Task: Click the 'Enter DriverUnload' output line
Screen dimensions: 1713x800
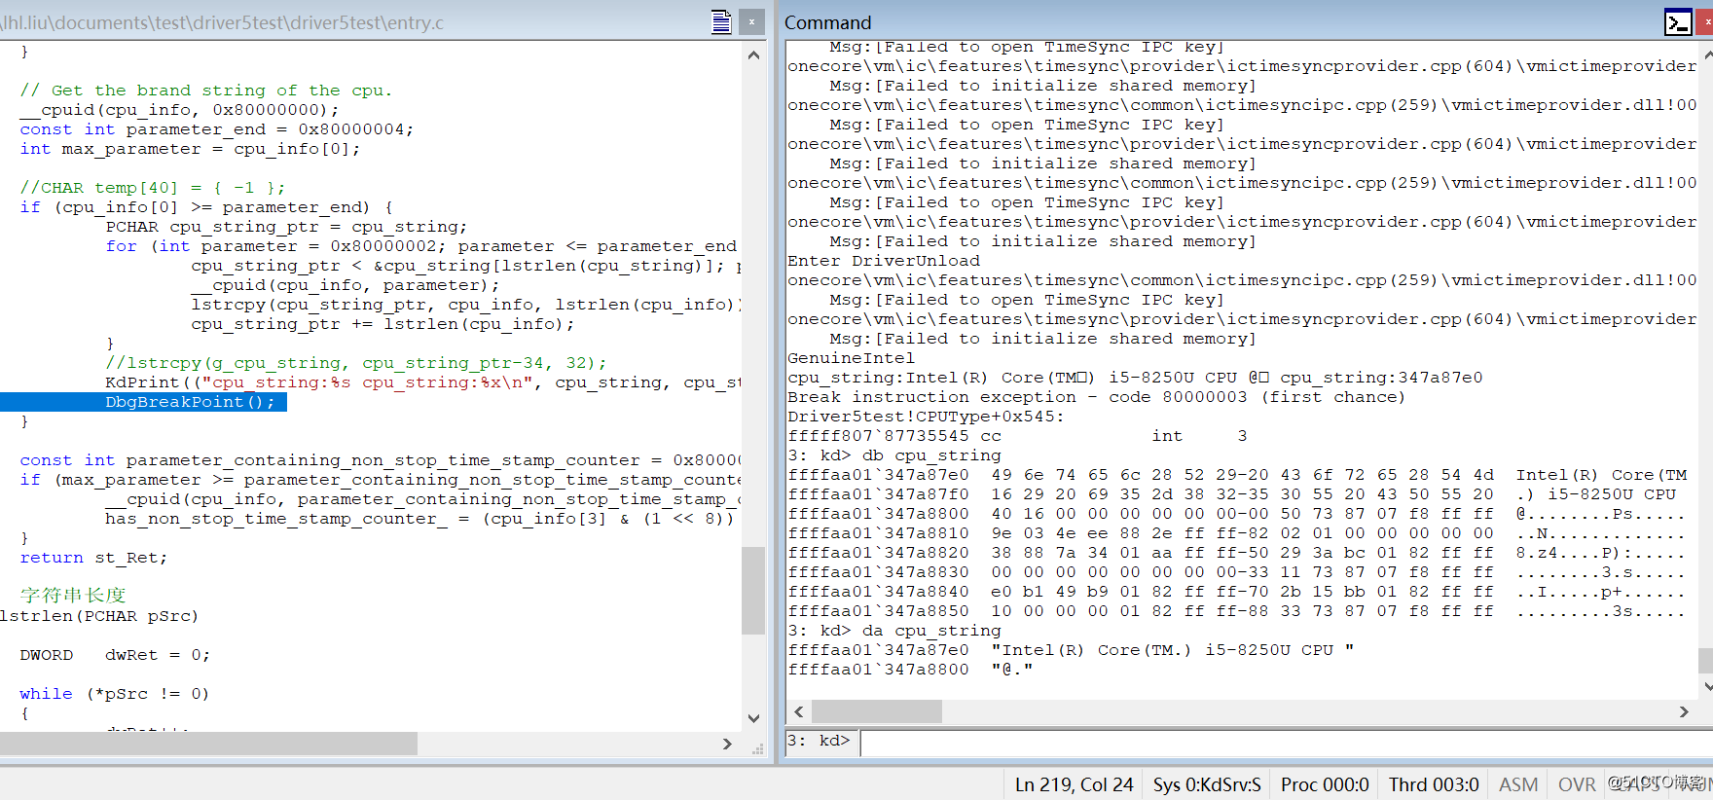Action: (x=884, y=261)
